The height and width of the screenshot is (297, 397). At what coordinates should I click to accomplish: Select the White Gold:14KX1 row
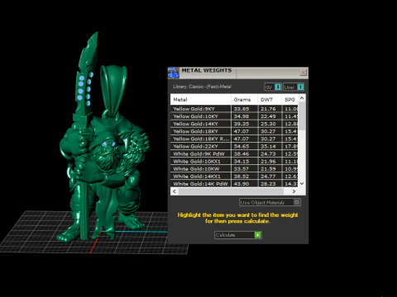(x=234, y=177)
